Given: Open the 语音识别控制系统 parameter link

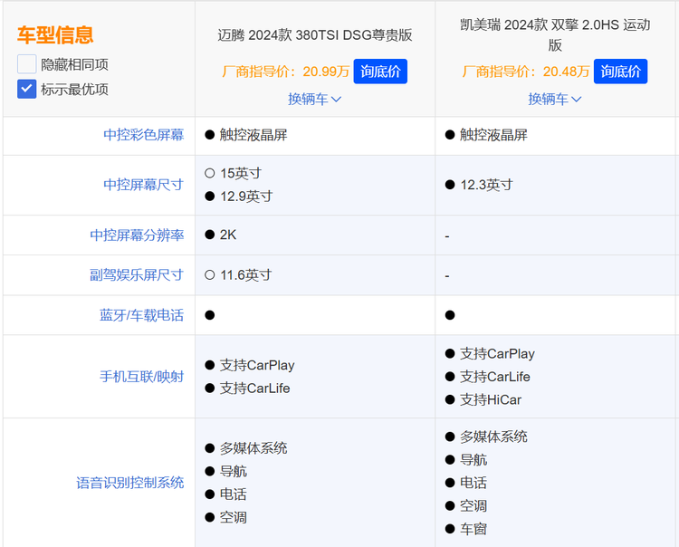Looking at the screenshot, I should pyautogui.click(x=129, y=483).
